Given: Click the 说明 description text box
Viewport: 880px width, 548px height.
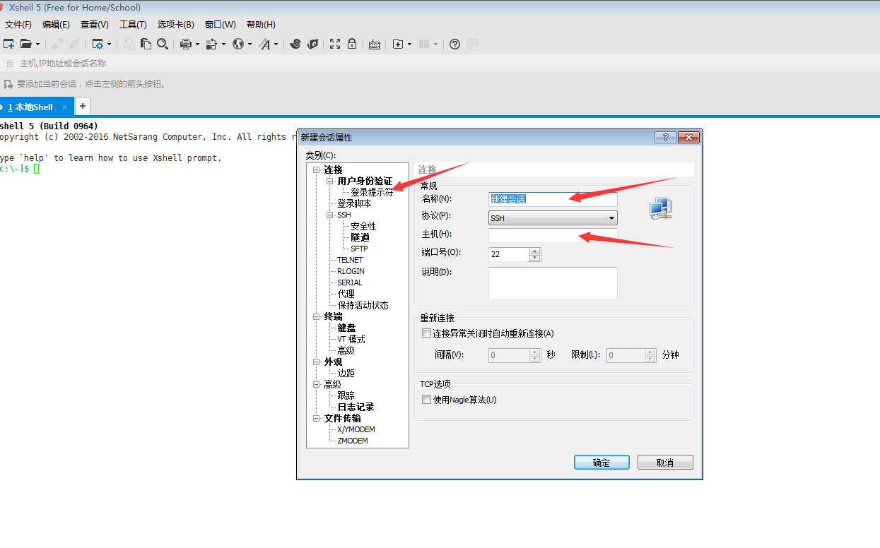Looking at the screenshot, I should (x=553, y=283).
